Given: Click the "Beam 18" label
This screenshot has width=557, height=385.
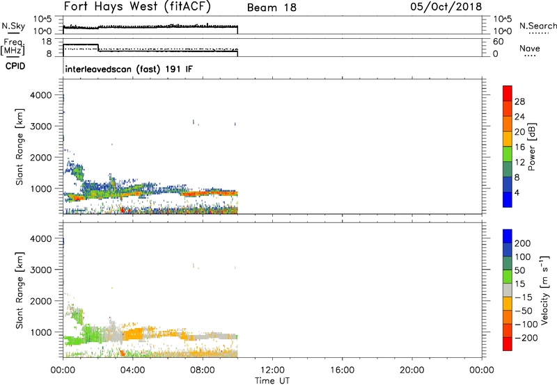Looking at the screenshot, I should (272, 8).
